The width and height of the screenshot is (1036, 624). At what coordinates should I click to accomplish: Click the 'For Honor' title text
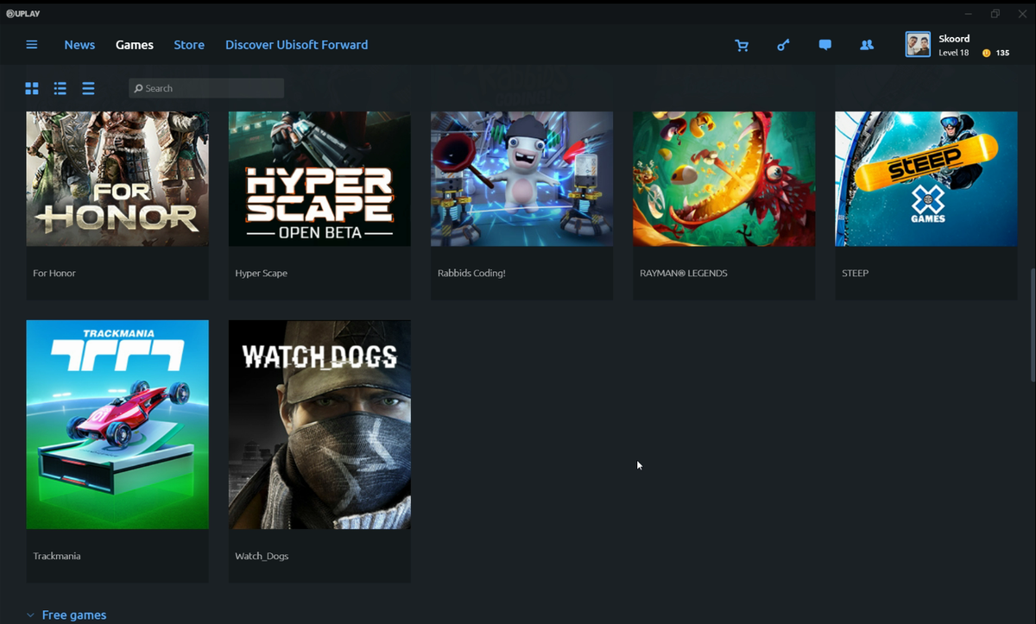tap(54, 273)
